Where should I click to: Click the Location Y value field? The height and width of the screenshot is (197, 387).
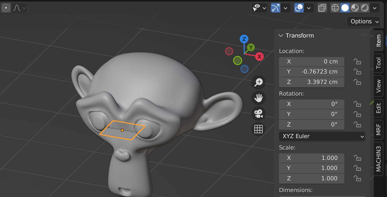(x=312, y=72)
